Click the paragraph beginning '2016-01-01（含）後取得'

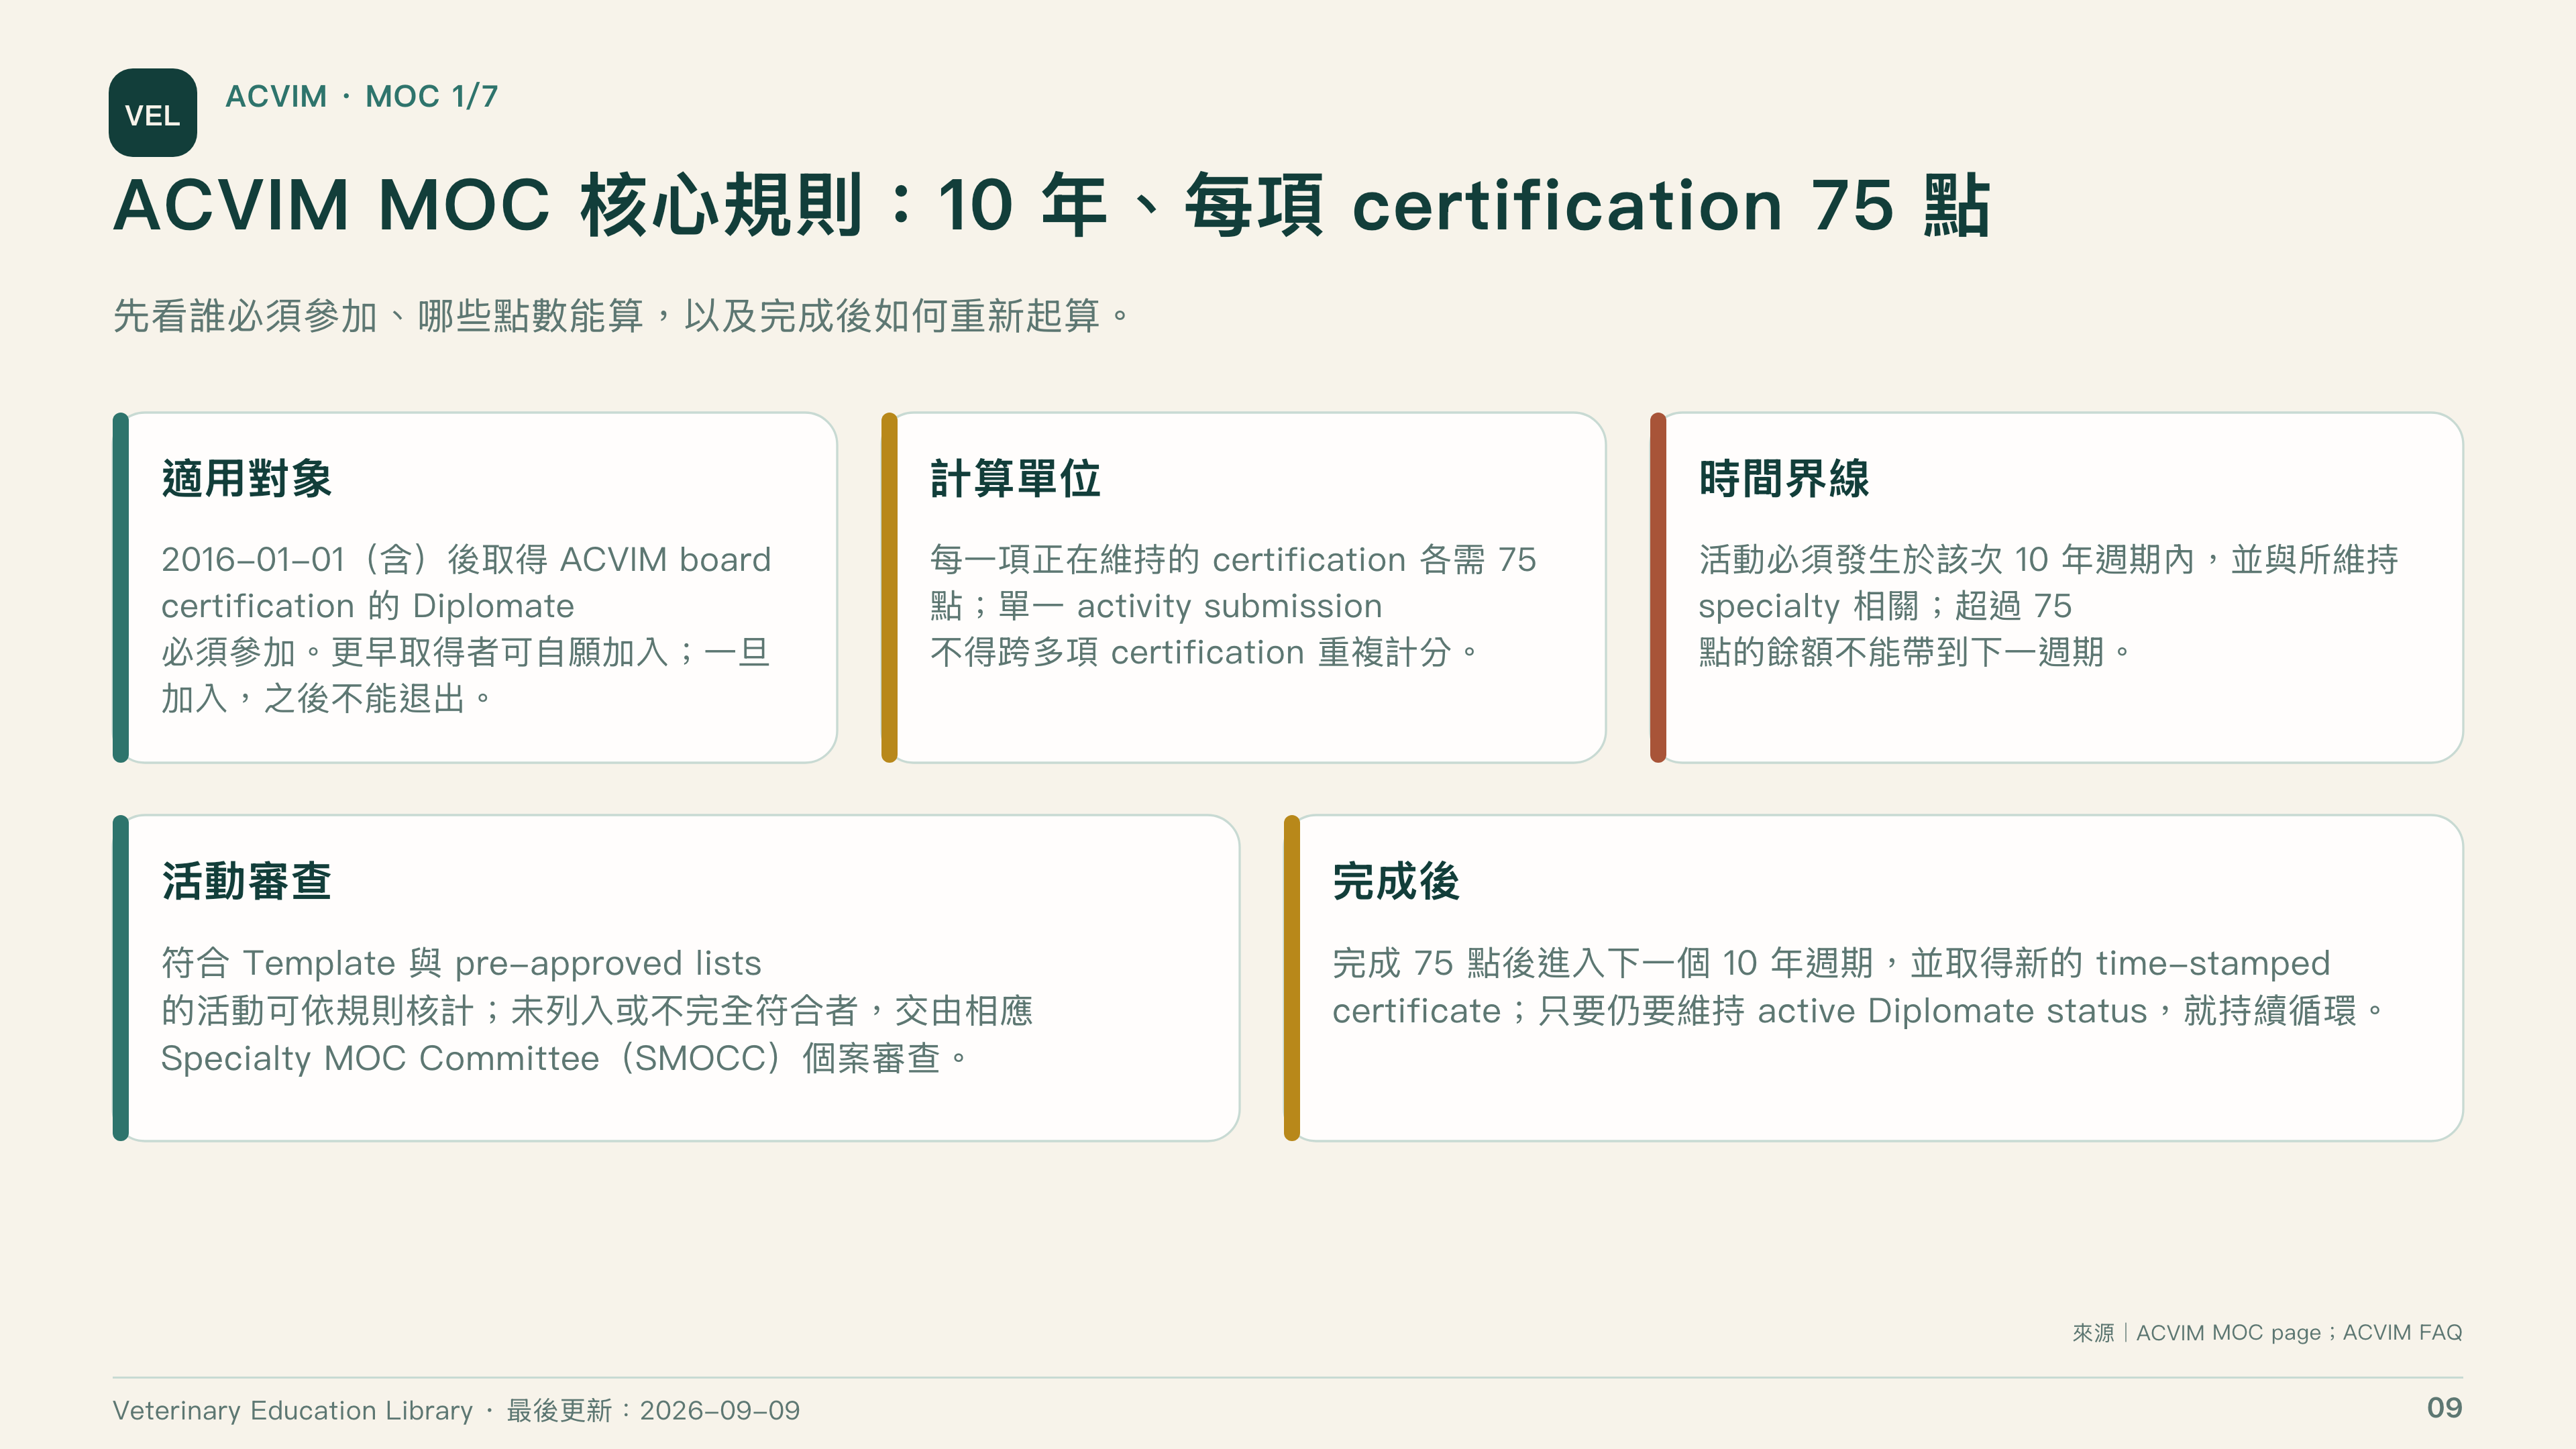pyautogui.click(x=466, y=628)
